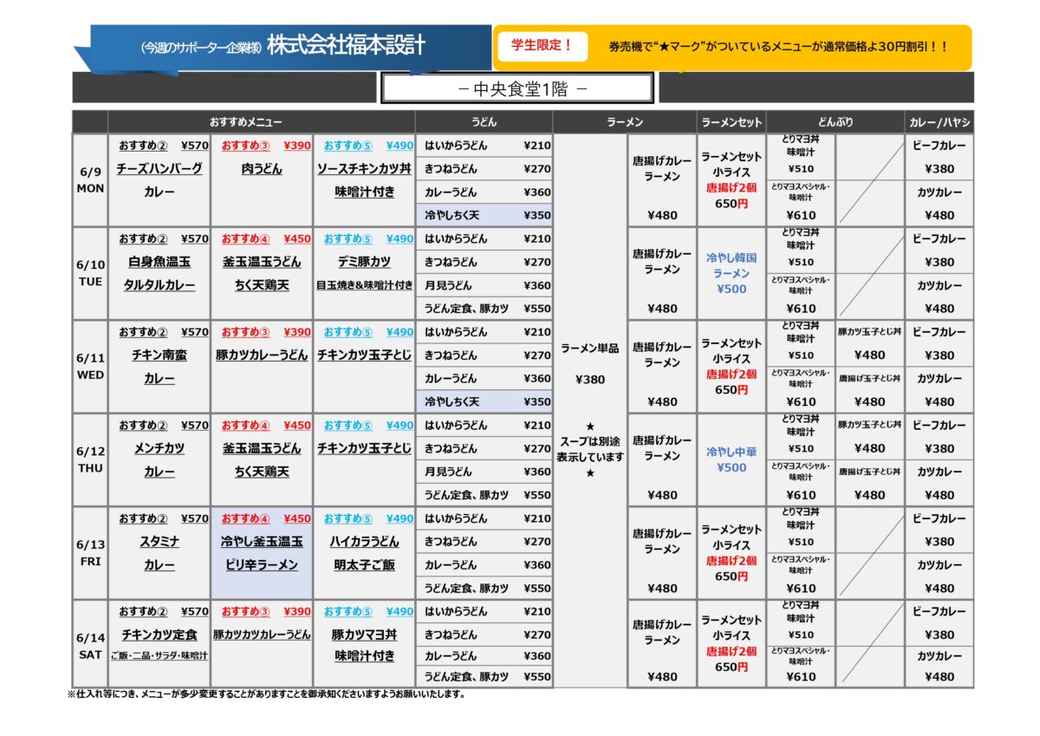This screenshot has height=736, width=1040.
Task: Click ピリ辛ラーメン menu item
Action: (x=261, y=565)
